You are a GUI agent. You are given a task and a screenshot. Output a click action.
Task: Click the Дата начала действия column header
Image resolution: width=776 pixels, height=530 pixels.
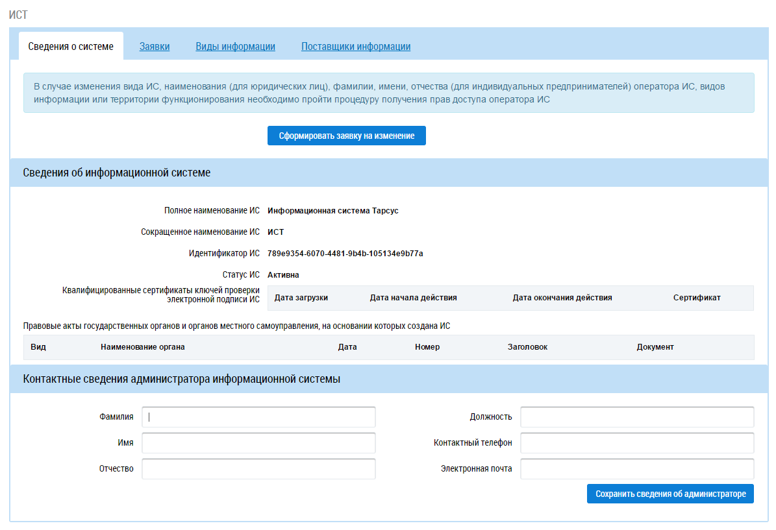[413, 298]
